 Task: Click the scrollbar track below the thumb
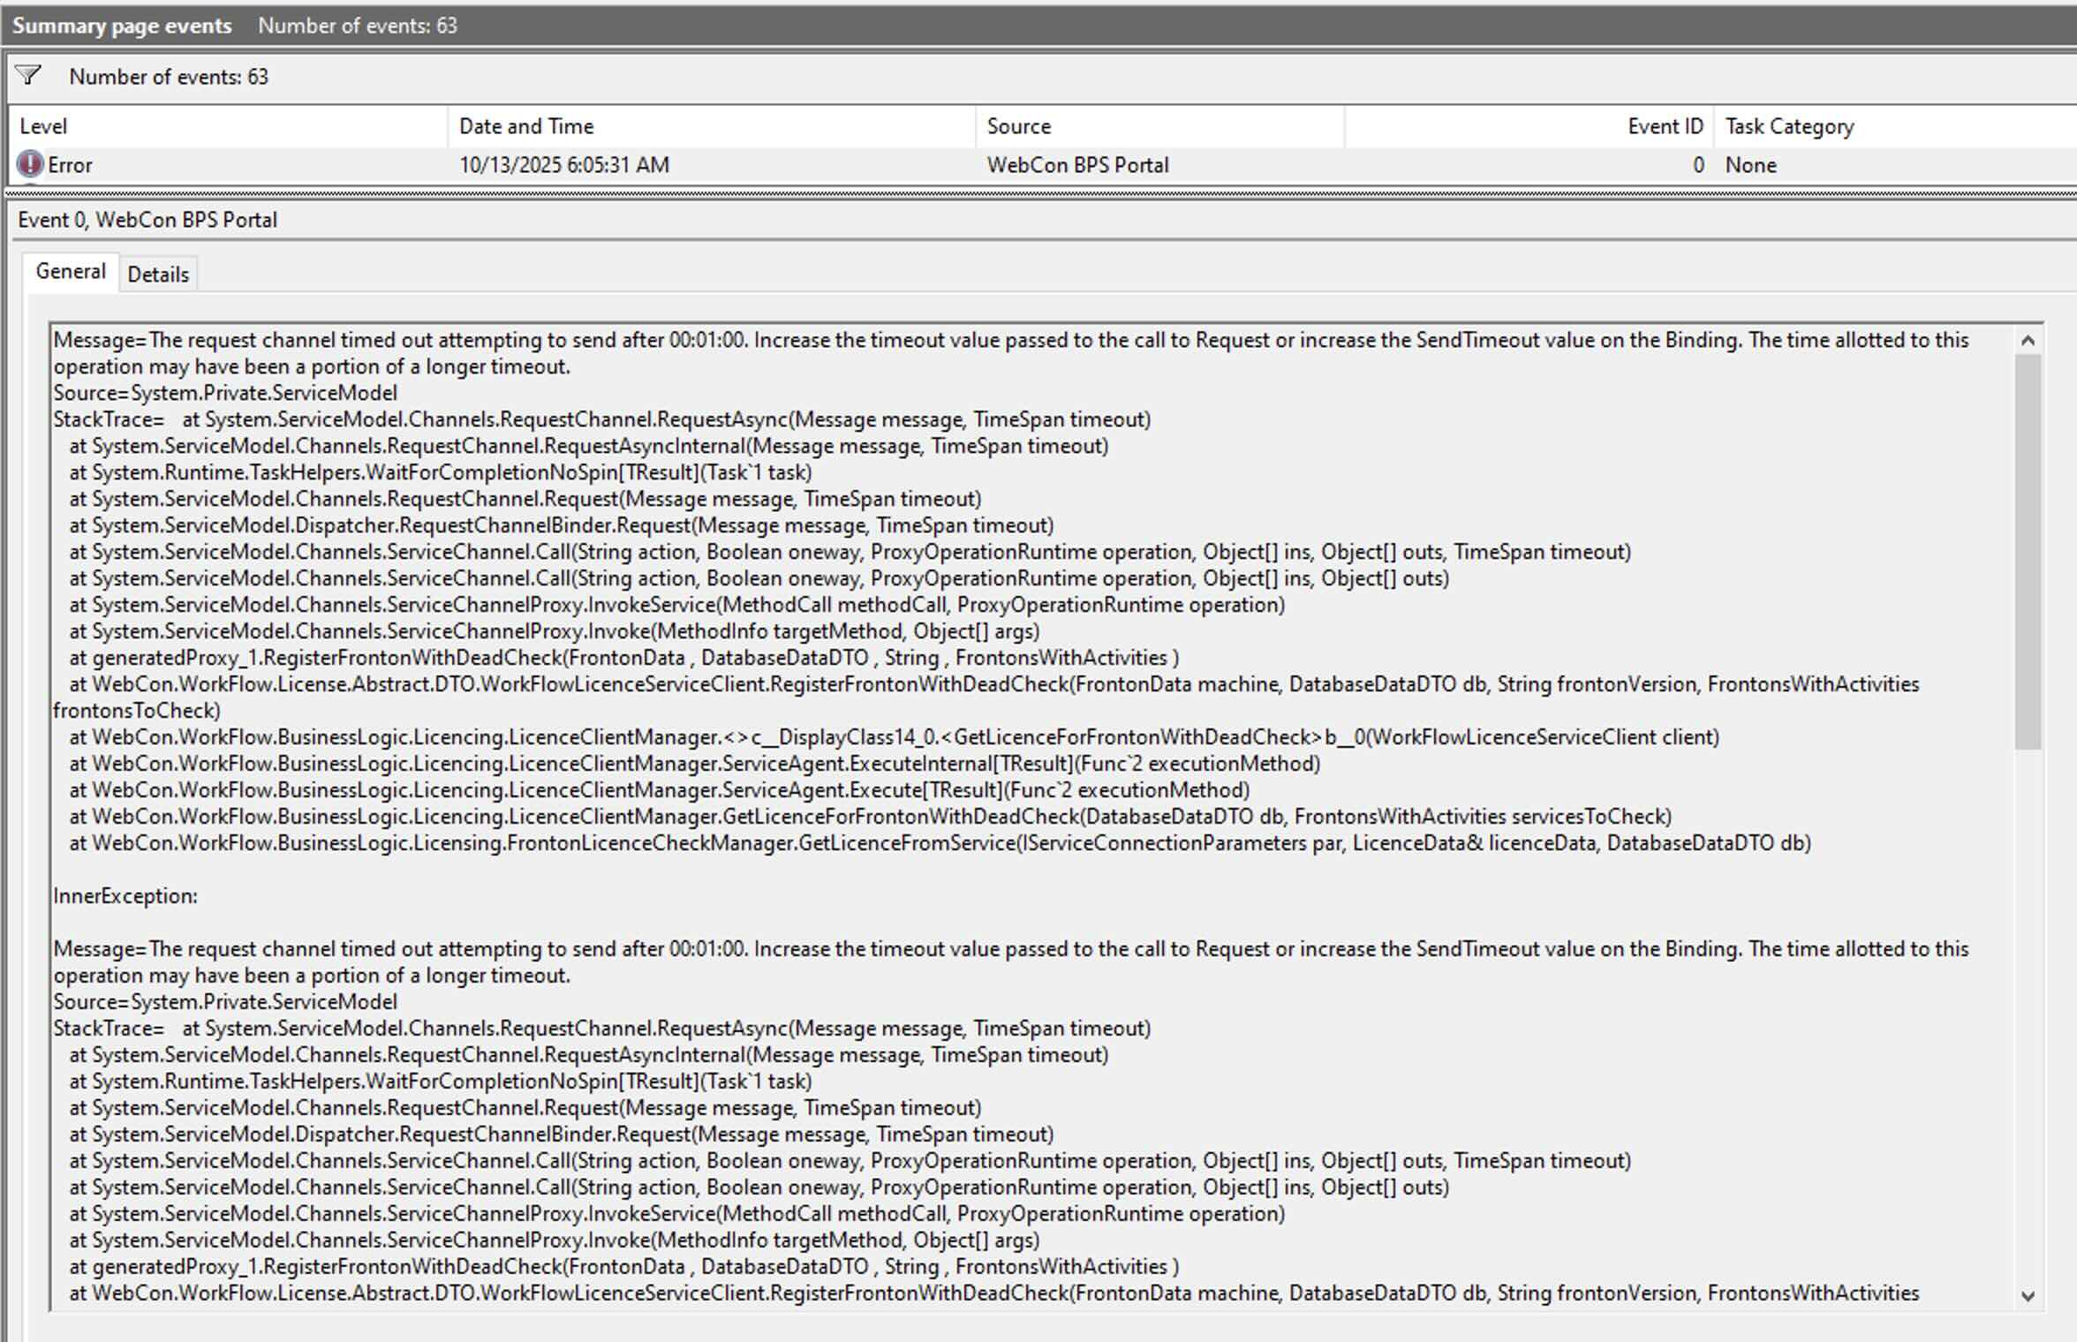click(x=2028, y=1015)
